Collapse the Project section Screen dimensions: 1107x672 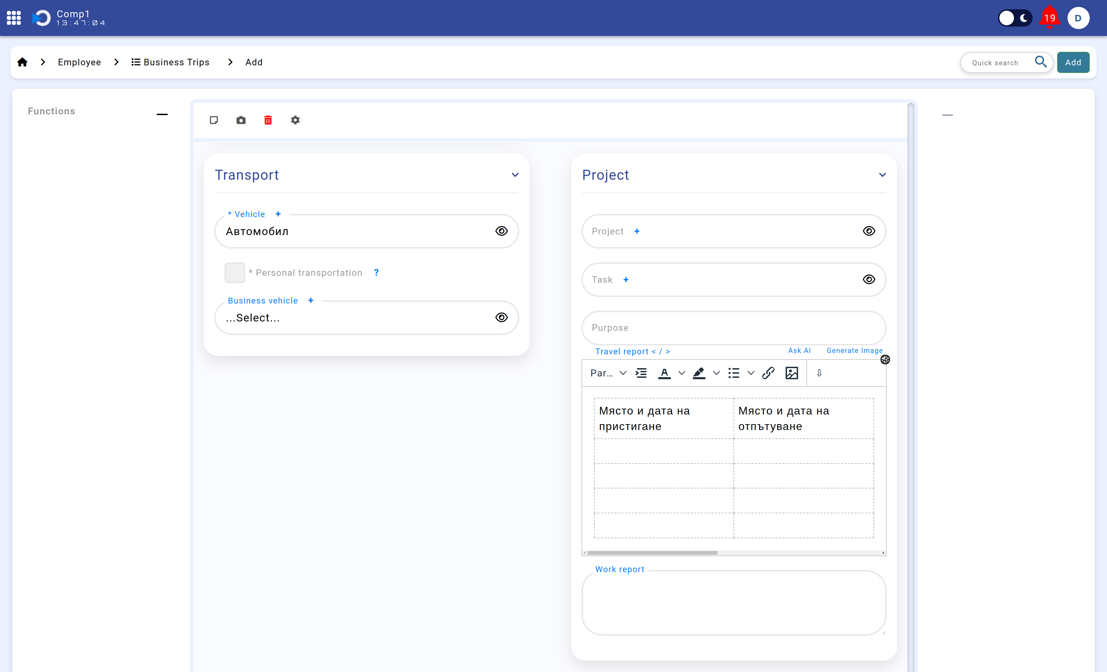pos(882,175)
